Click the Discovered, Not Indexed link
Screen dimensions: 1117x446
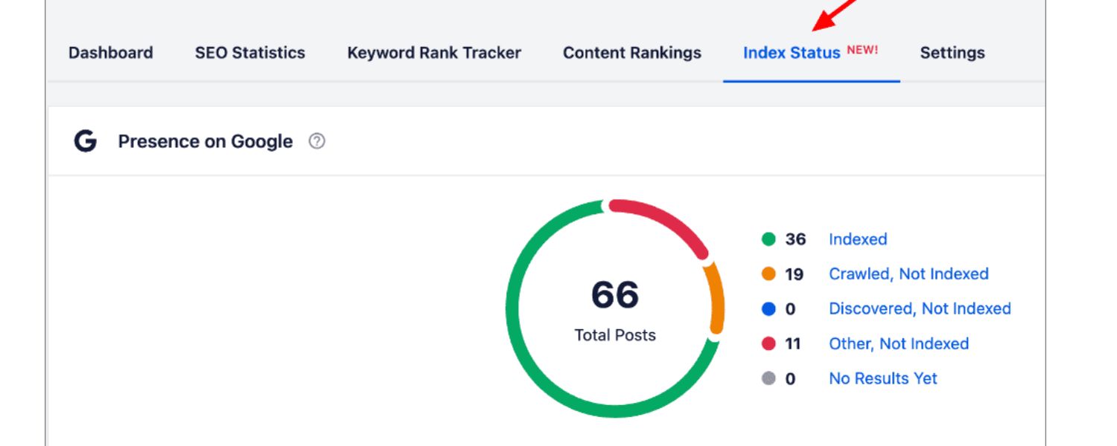[x=920, y=308]
